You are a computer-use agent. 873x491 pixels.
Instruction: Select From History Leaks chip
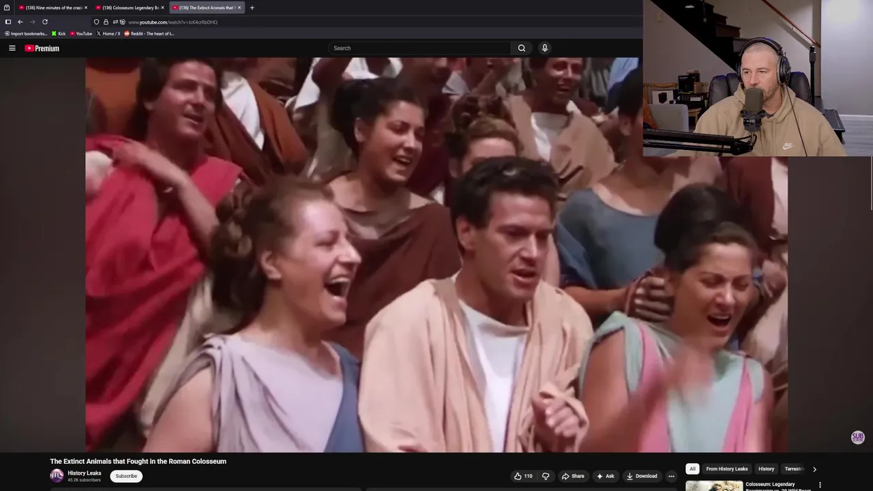click(x=727, y=468)
